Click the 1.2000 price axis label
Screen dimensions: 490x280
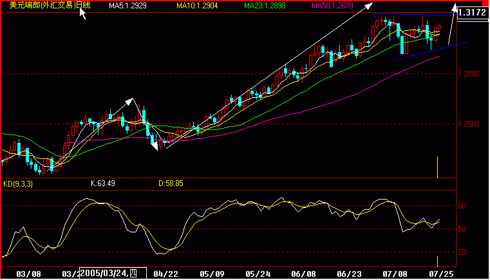[x=470, y=124]
